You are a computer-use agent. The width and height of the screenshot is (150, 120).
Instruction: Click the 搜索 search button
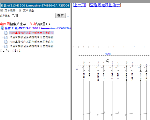[x=60, y=15]
